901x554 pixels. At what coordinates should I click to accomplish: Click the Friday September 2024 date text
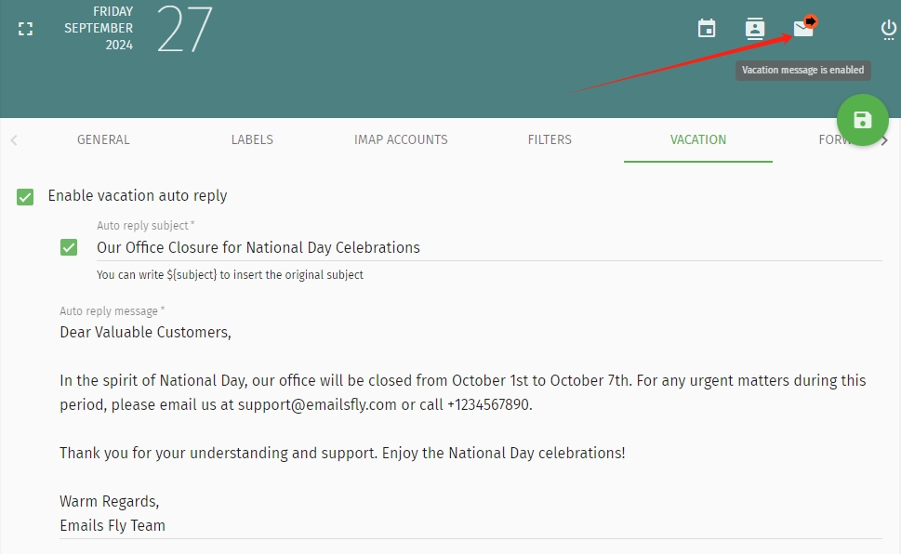(99, 28)
